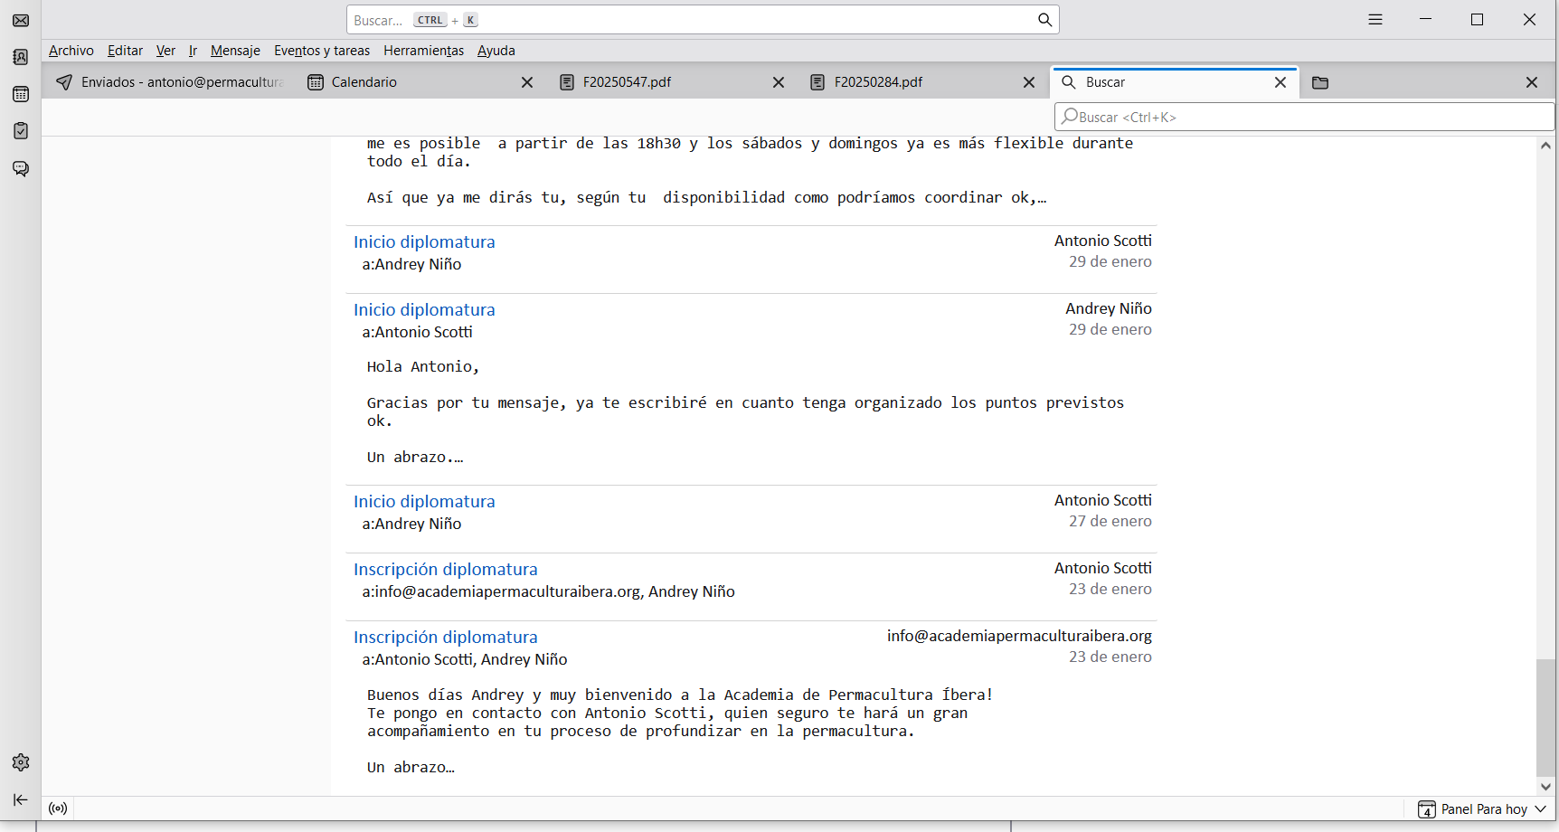Open the Address Book icon
This screenshot has height=832, width=1559.
(x=21, y=57)
